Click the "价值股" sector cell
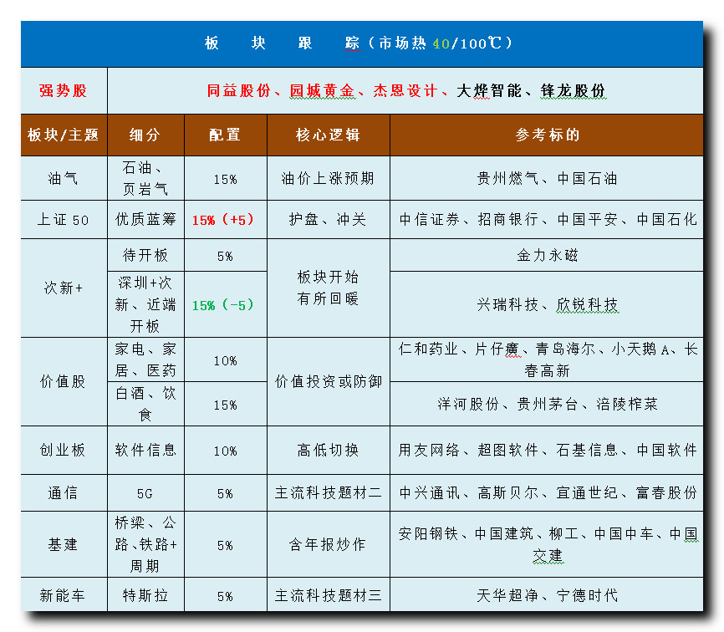Image resolution: width=724 pixels, height=632 pixels. [64, 381]
